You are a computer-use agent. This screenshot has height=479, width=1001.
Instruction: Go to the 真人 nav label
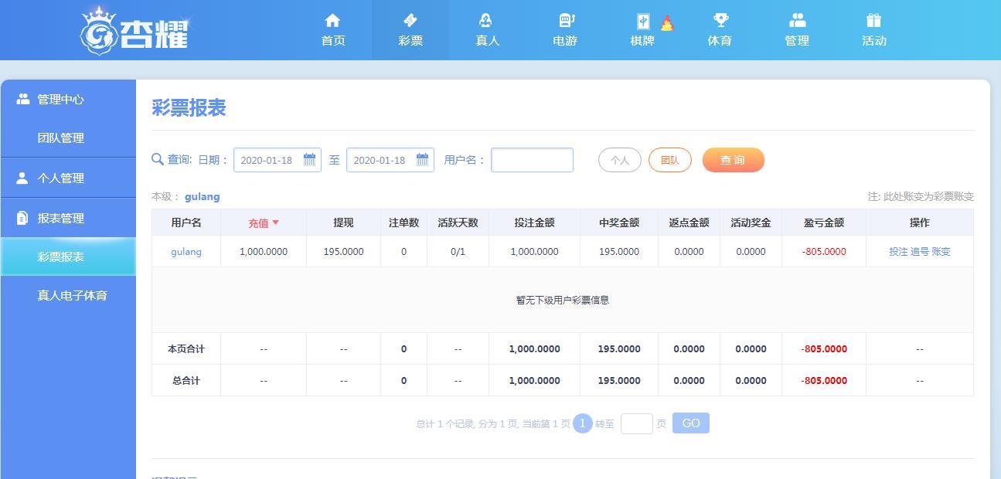[488, 41]
